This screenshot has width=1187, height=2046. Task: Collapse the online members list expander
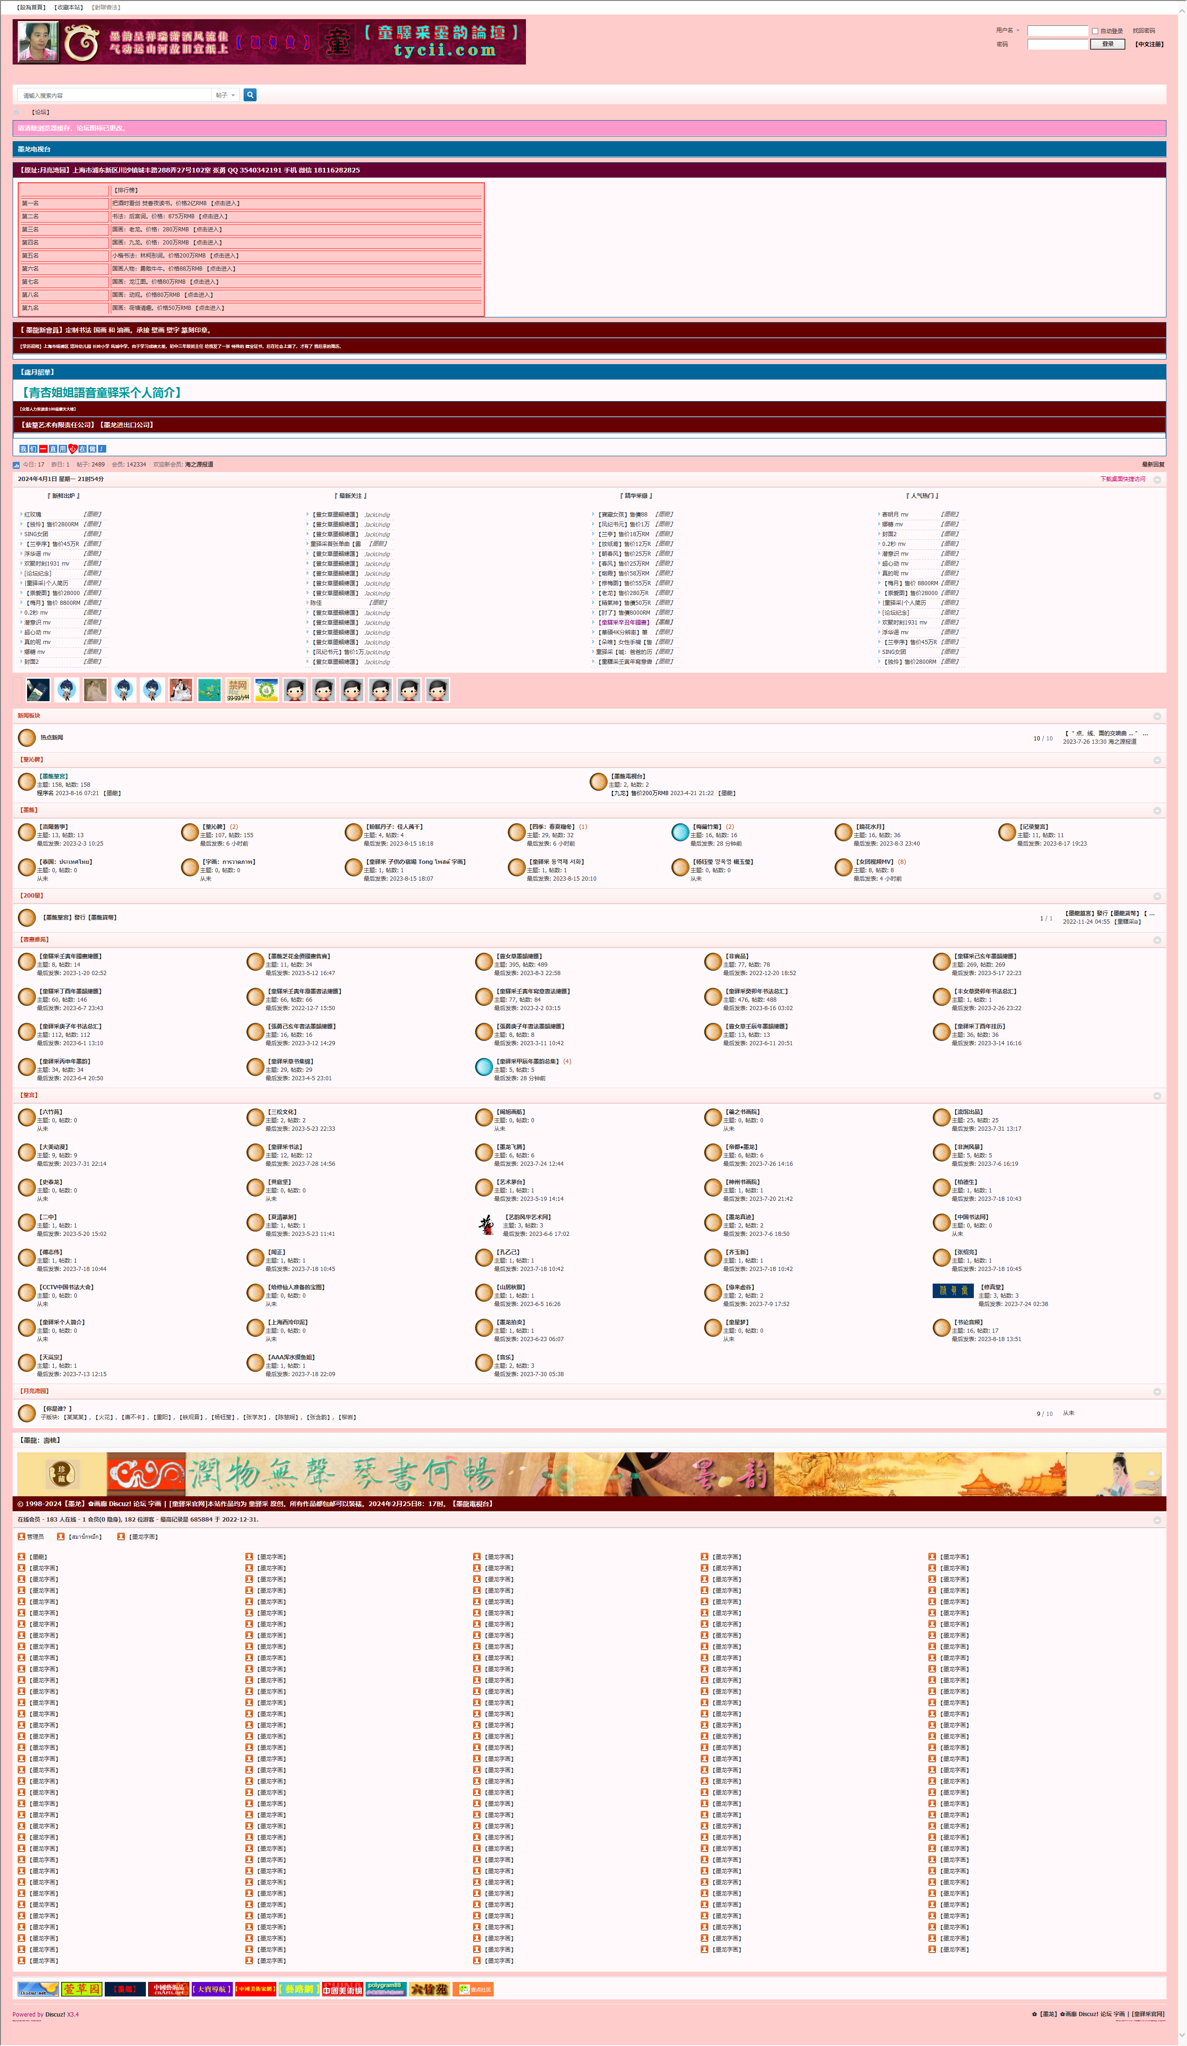click(1157, 1520)
